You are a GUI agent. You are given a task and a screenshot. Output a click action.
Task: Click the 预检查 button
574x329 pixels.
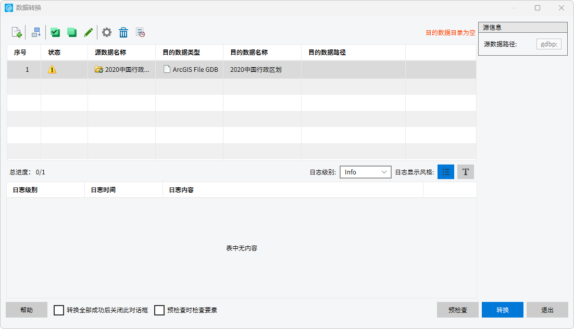click(x=457, y=310)
